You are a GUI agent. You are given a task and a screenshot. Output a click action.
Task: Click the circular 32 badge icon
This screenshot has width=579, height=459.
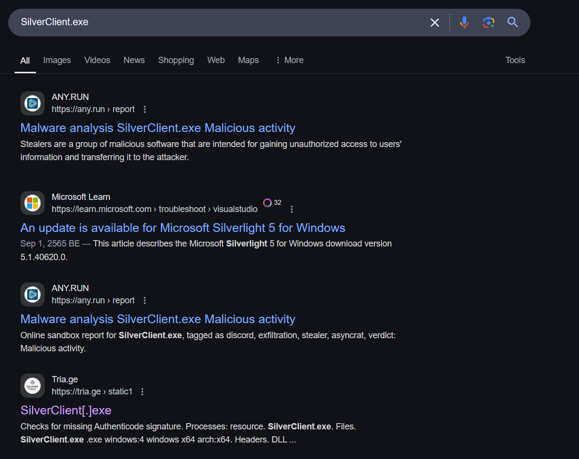(267, 203)
